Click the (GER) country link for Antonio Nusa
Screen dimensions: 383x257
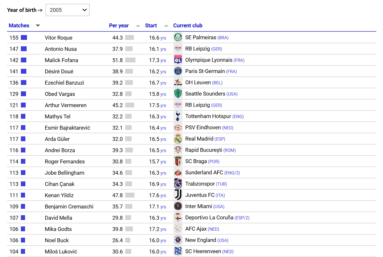click(217, 49)
